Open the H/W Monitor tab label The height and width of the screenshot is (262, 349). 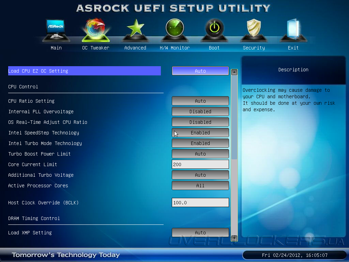pyautogui.click(x=175, y=48)
